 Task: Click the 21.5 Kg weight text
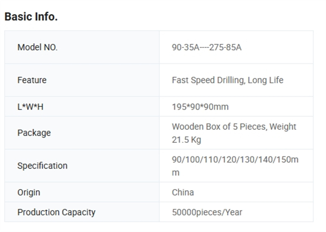pyautogui.click(x=186, y=140)
